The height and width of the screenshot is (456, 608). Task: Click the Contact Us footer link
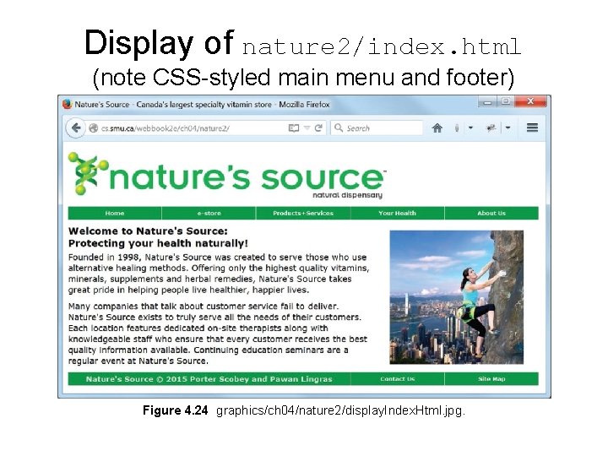coord(398,379)
